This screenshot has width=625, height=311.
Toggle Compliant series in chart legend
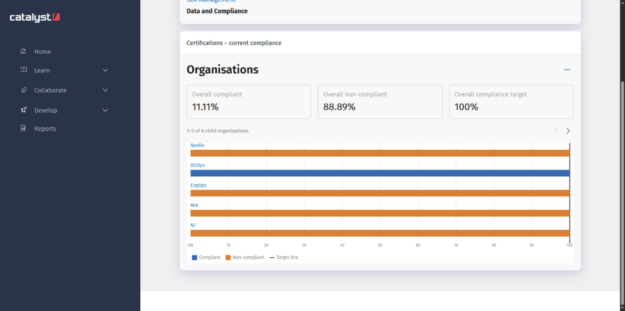pos(206,257)
